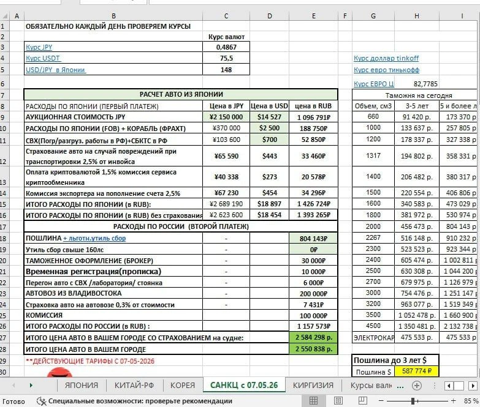Select row 18 header
The image size is (480, 407).
pos(4,238)
